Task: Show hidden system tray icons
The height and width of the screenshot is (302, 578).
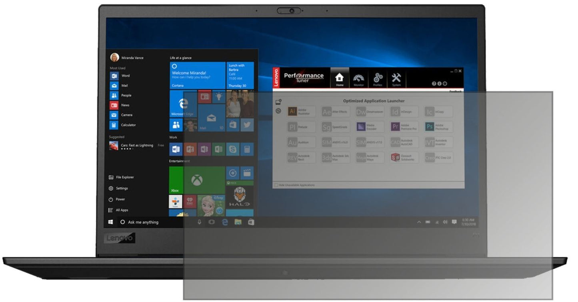Action: (x=419, y=222)
